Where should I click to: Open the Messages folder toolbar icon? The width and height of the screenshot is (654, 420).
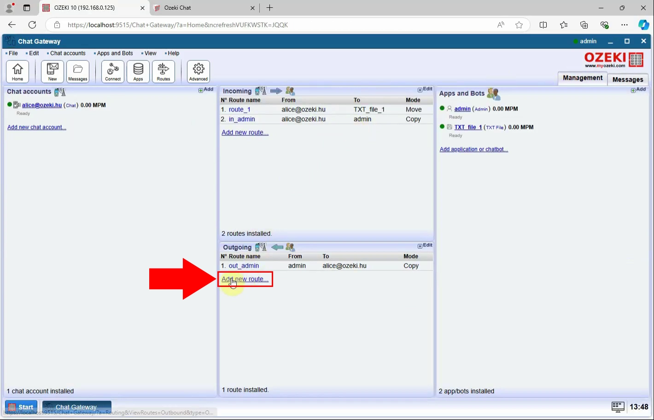pyautogui.click(x=78, y=72)
